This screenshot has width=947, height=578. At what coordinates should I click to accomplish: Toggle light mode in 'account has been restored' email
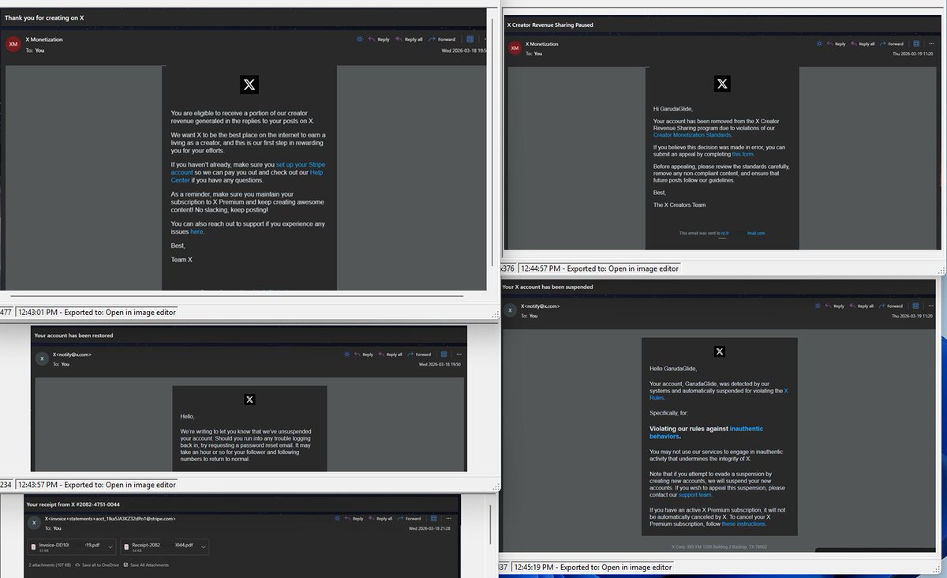coord(346,355)
